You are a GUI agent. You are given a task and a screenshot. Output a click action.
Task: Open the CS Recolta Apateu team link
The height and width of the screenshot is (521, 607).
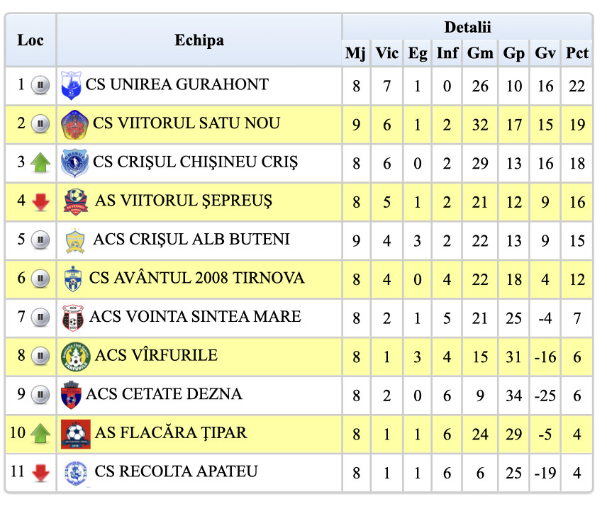click(x=176, y=471)
